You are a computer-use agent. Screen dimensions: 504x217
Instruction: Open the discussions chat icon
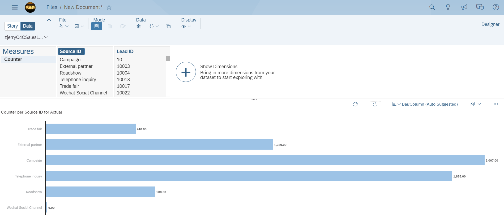click(x=480, y=7)
